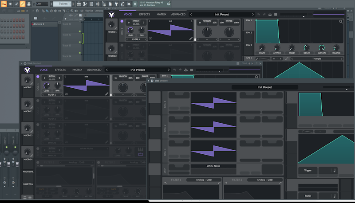Open the gear options of front Vital window
This screenshot has height=203, width=355.
[152, 81]
